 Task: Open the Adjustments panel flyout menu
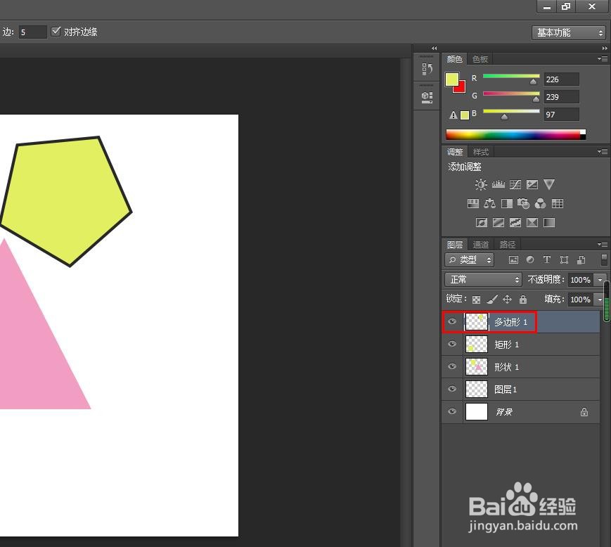pyautogui.click(x=603, y=152)
